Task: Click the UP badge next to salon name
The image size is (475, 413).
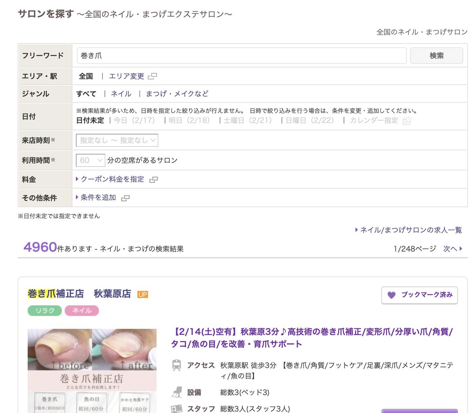Action: pyautogui.click(x=142, y=294)
